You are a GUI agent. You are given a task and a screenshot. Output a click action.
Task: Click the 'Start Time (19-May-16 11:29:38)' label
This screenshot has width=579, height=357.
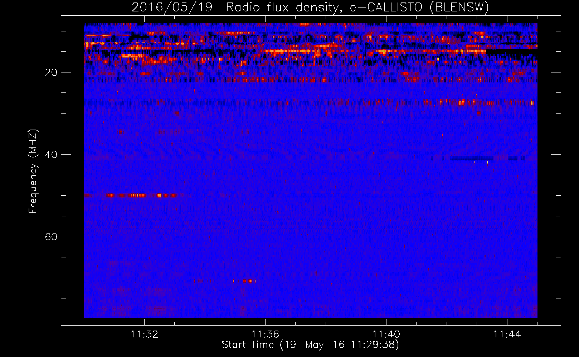310,345
